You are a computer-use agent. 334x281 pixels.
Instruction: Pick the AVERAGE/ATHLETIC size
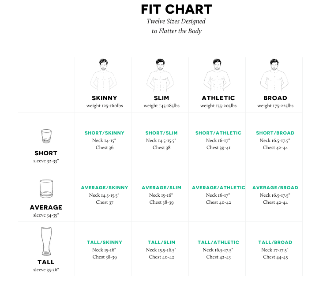(218, 187)
